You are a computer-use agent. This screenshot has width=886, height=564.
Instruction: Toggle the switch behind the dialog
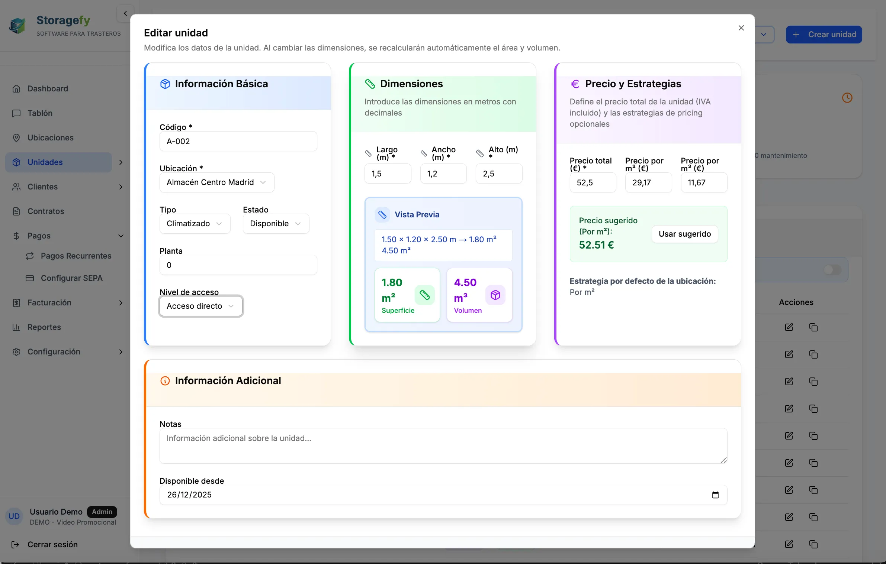coord(832,270)
